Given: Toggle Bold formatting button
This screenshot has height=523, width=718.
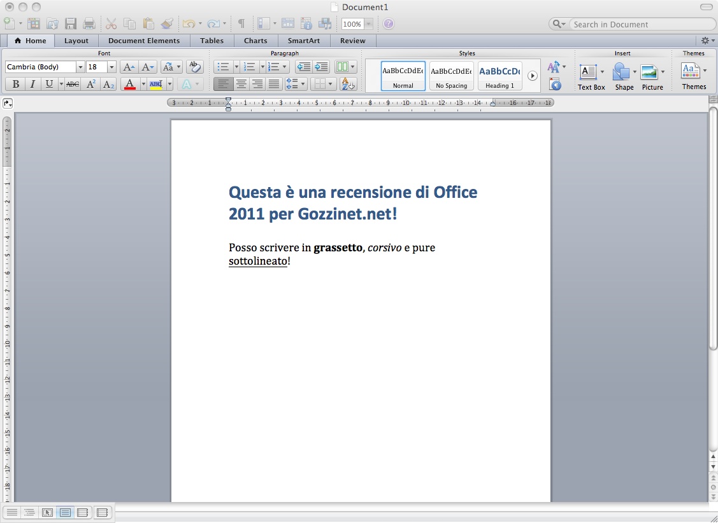Looking at the screenshot, I should point(15,84).
